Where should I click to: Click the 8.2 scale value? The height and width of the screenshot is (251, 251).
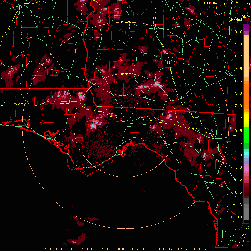pyautogui.click(x=238, y=56)
